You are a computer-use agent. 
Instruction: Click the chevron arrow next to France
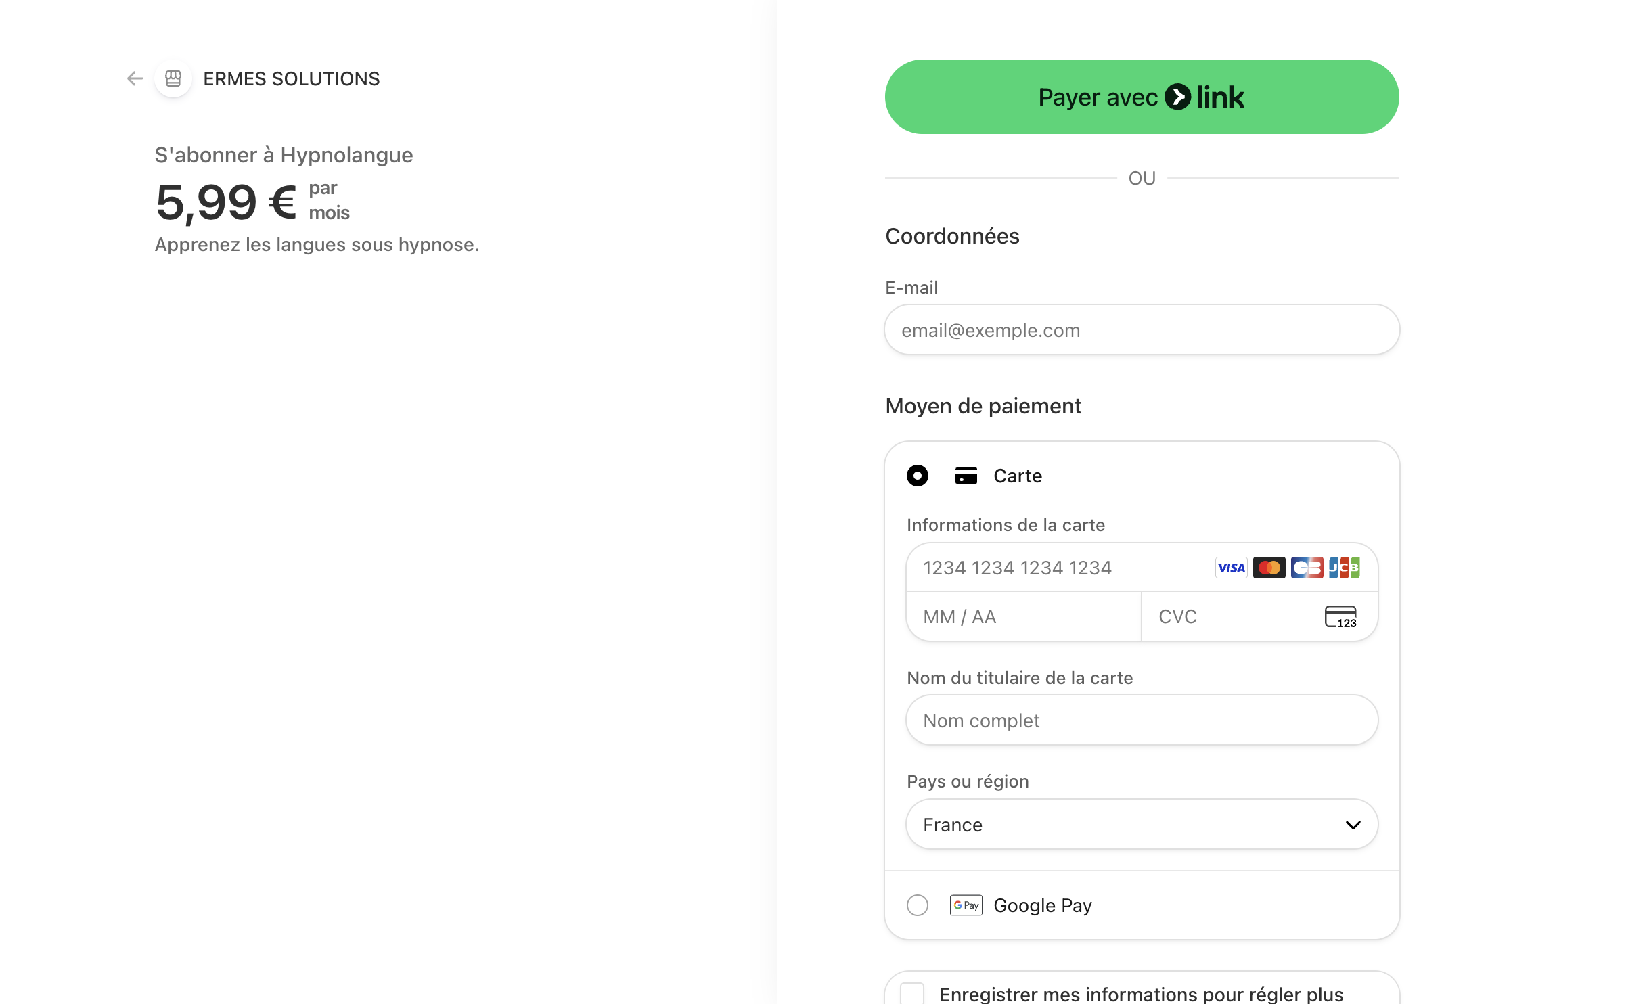1353,825
